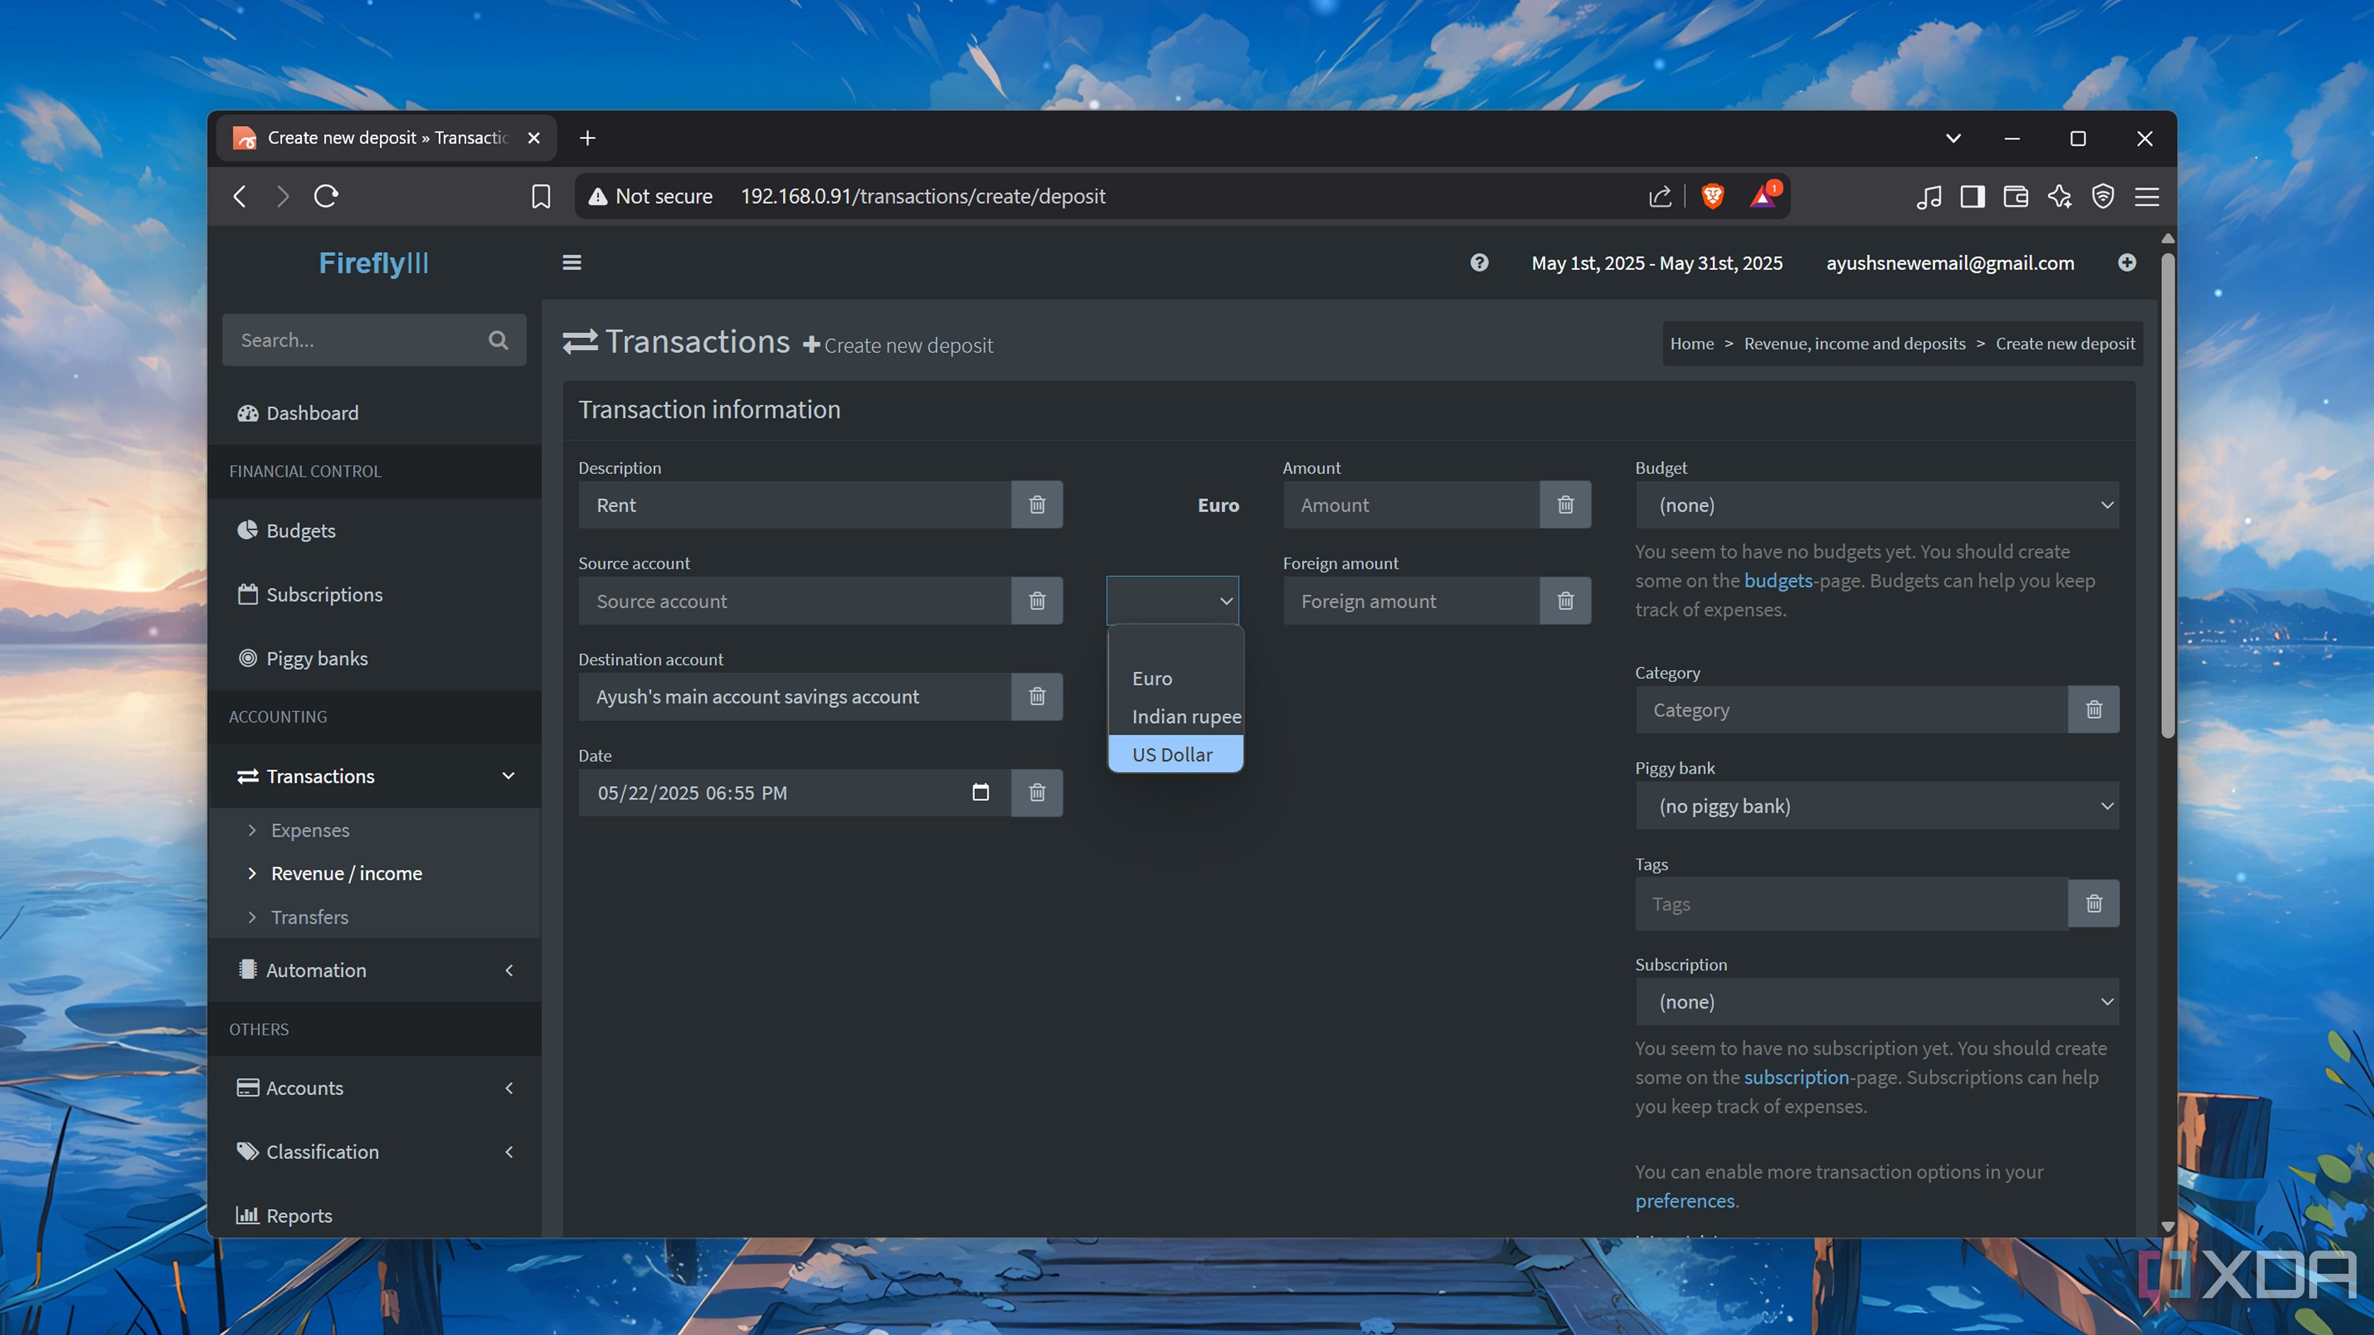
Task: Open Dashboard in sidebar
Action: [374, 413]
